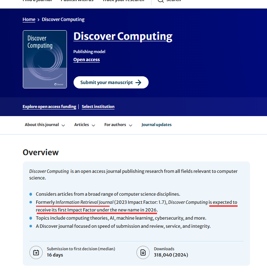Click the chevron beside For authors
Image resolution: width=267 pixels, height=279 pixels.
tap(131, 125)
